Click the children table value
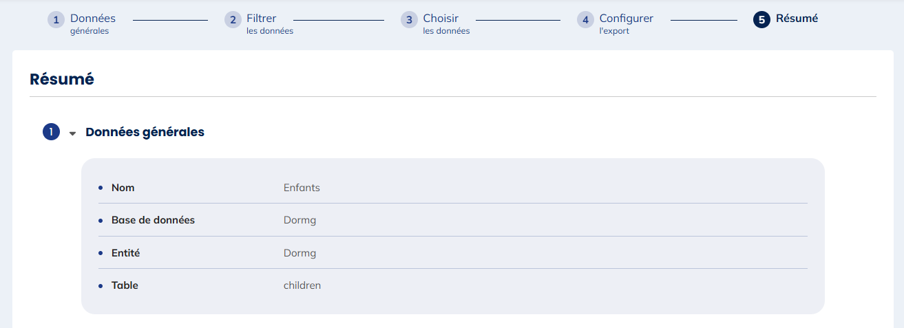Screen dimensions: 904x328 point(302,285)
